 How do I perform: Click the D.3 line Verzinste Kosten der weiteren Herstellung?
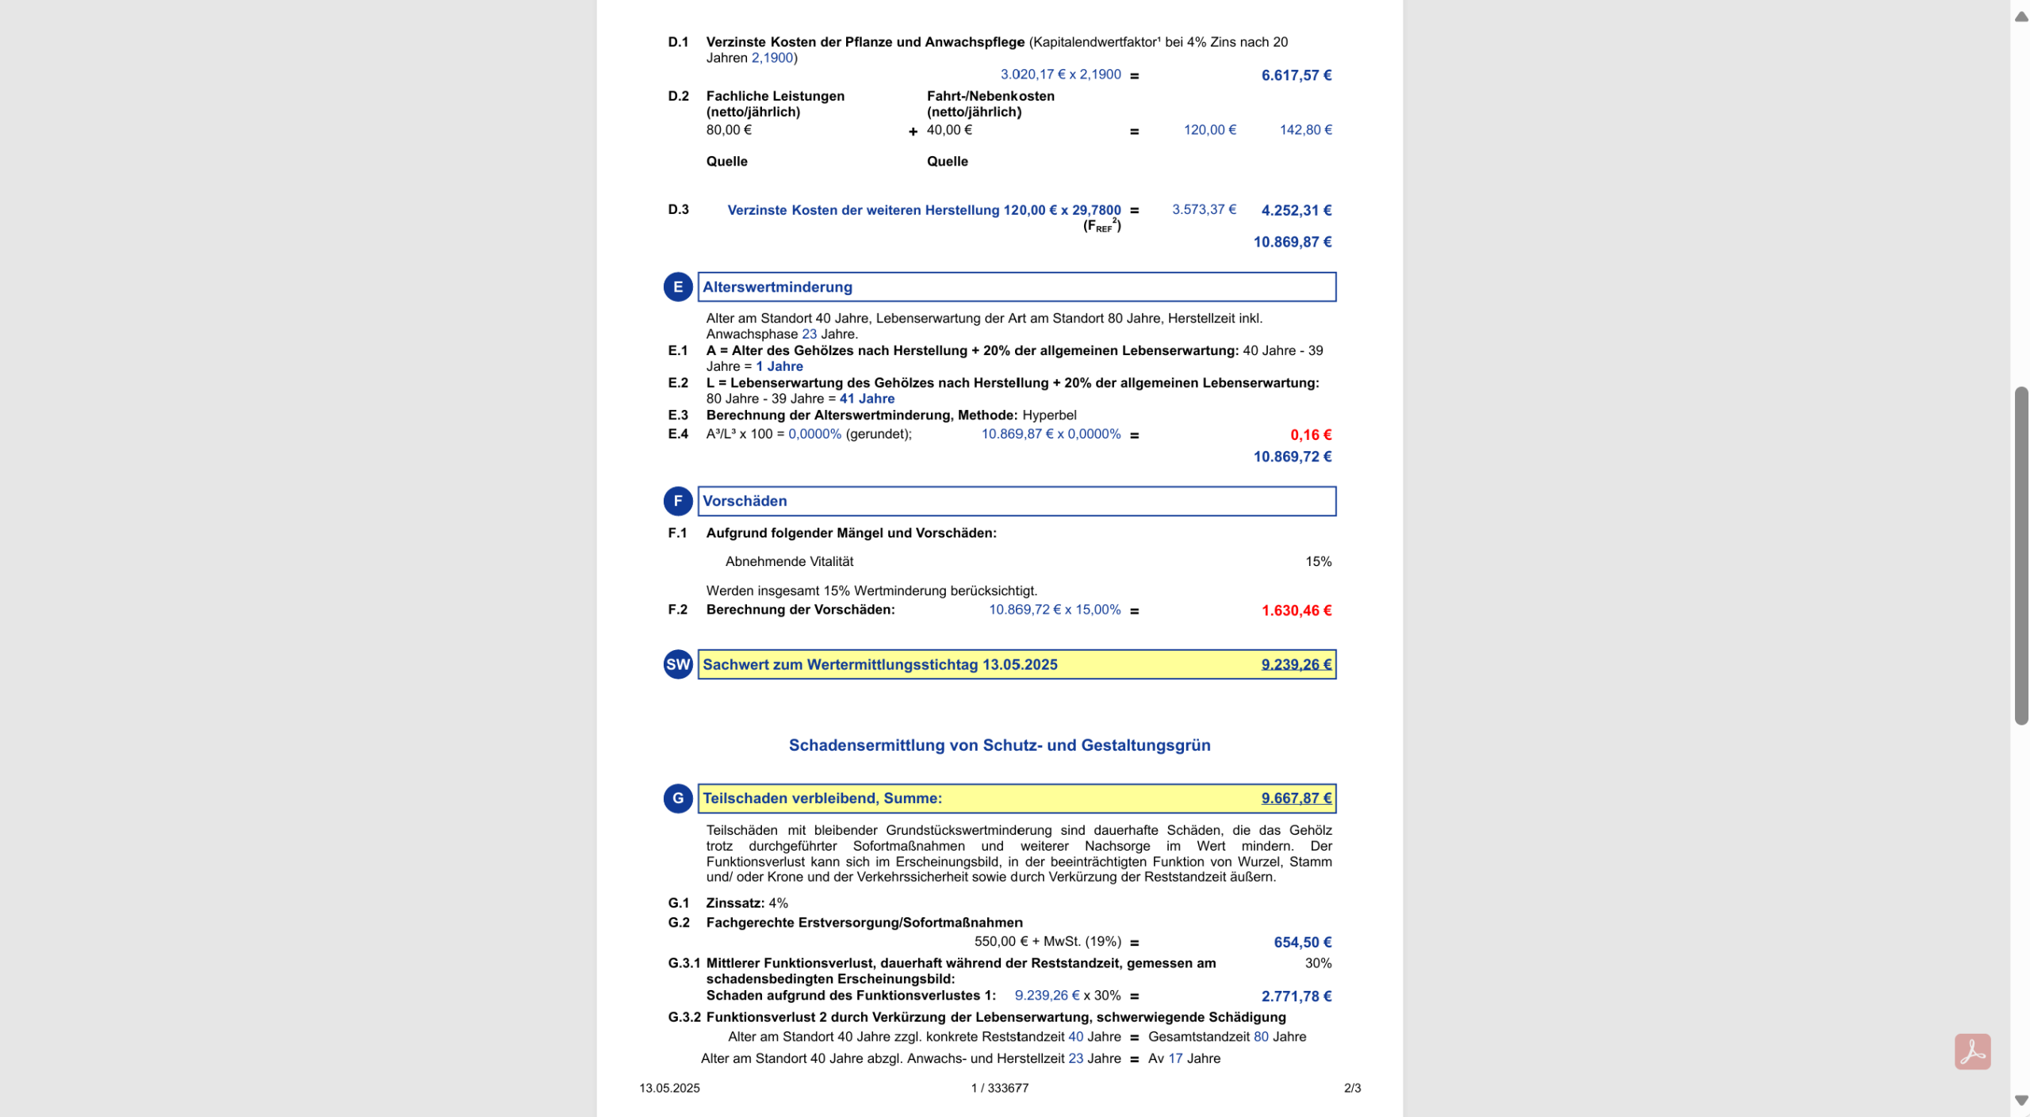(x=924, y=210)
